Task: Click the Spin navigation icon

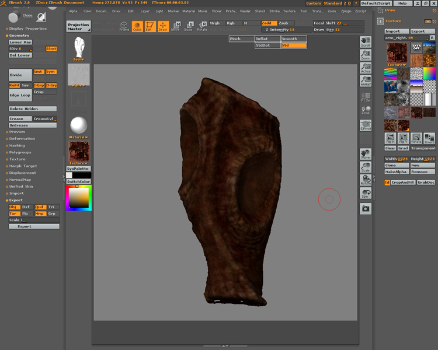Action: [x=366, y=192]
